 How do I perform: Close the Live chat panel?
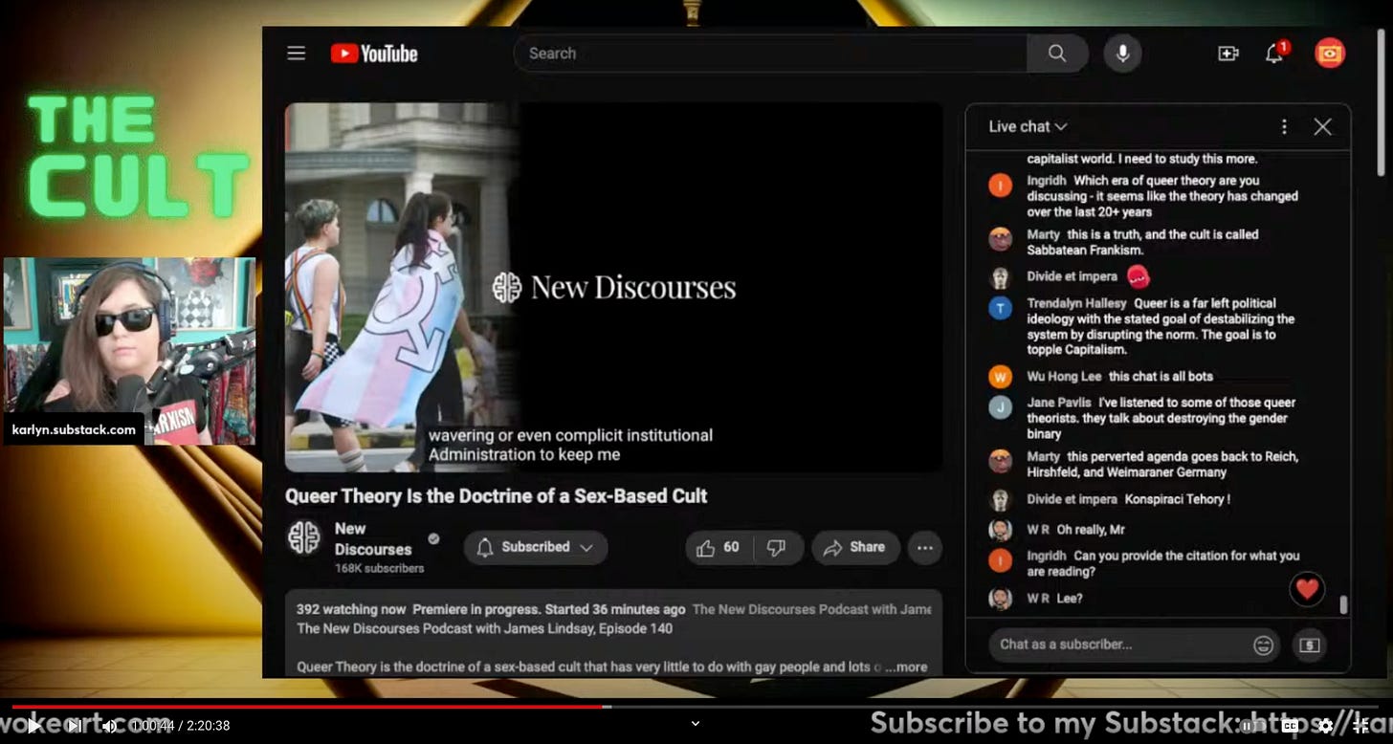[1322, 126]
